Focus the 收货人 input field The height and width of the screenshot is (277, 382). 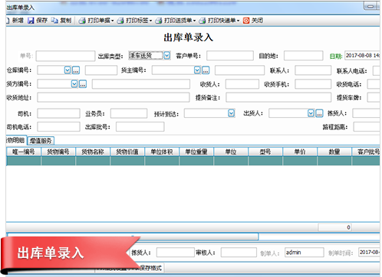pyautogui.click(x=242, y=84)
